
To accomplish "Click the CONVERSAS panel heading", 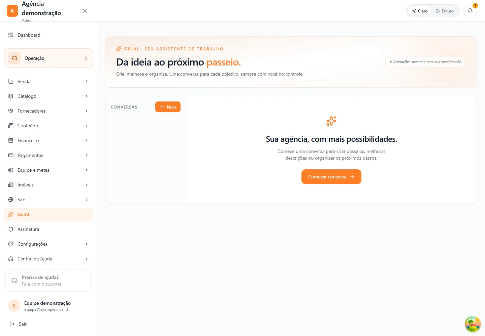I will pyautogui.click(x=124, y=107).
